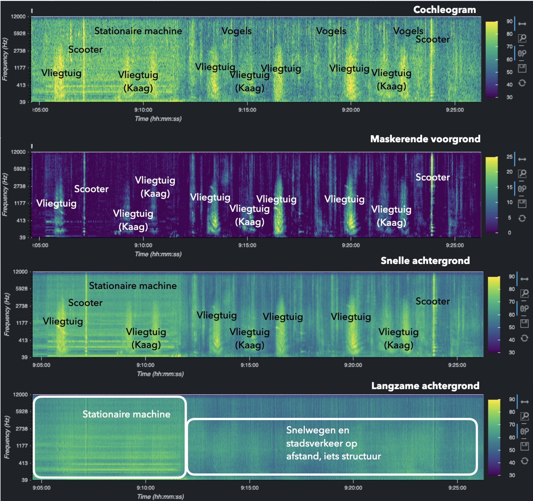Viewport: 533px width, 501px height.
Task: Click the Snelle achtergrond color bar
Action: coord(494,314)
